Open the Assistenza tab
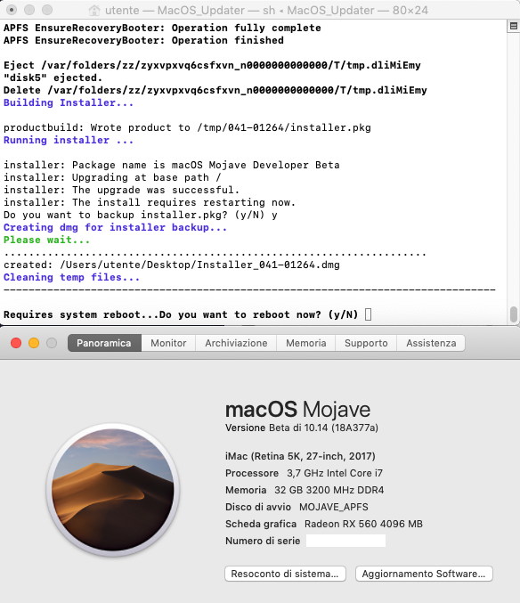 coord(431,343)
